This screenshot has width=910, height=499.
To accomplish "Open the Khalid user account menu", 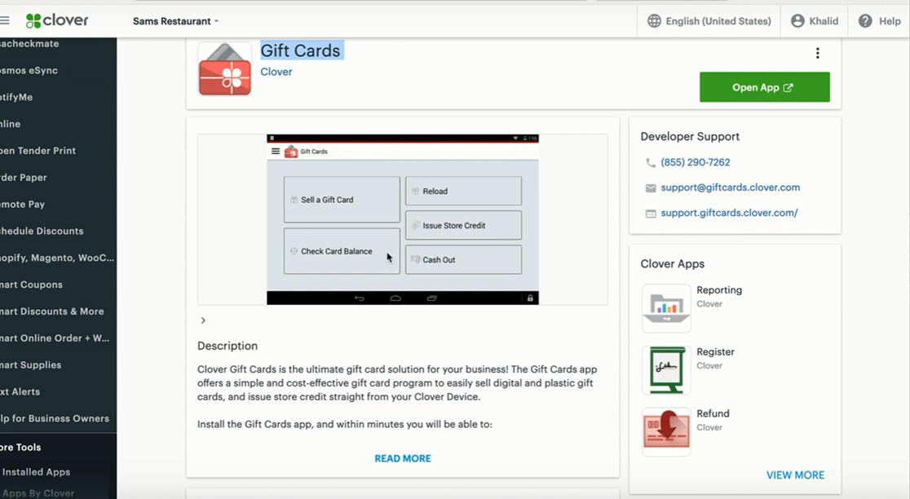I will click(815, 21).
